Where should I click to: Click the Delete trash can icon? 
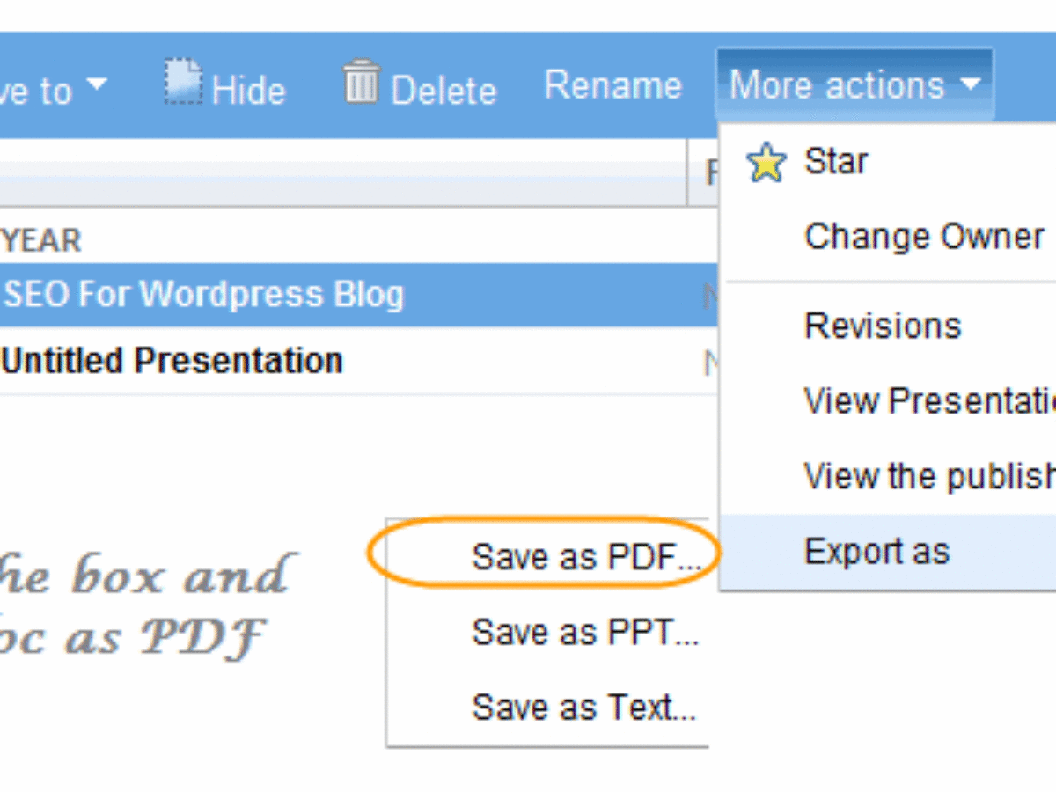[361, 82]
